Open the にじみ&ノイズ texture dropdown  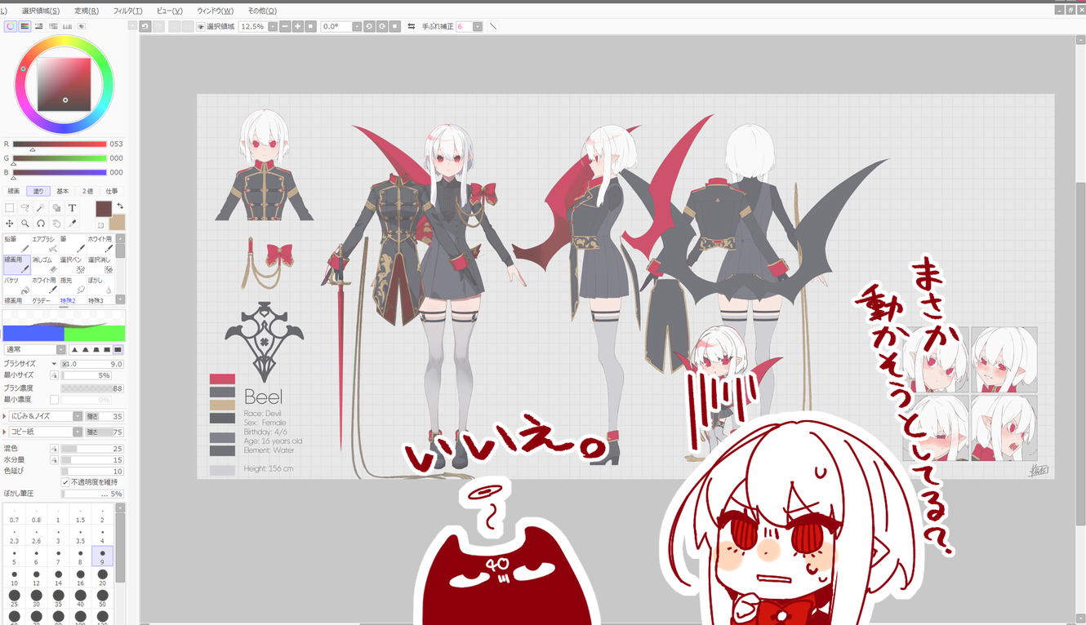click(78, 416)
